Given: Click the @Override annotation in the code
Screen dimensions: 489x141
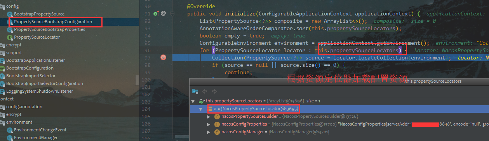Looking at the screenshot, I should coord(201,7).
